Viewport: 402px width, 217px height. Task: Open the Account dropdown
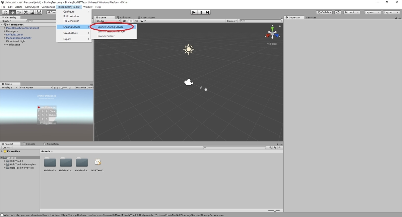click(351, 12)
